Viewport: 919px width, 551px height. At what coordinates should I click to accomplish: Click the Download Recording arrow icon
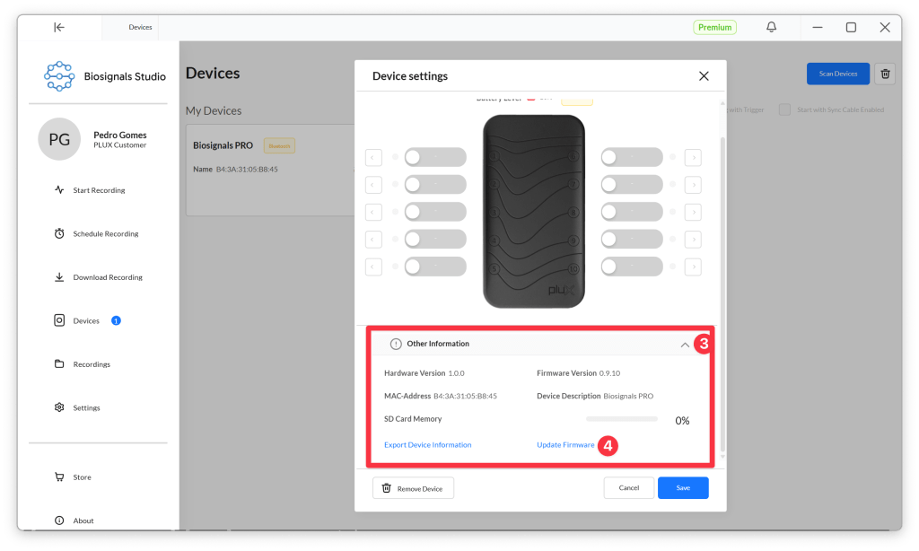pos(59,276)
